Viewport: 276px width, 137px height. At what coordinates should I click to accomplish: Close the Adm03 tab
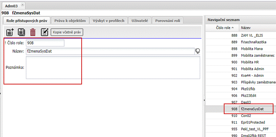click(22, 5)
